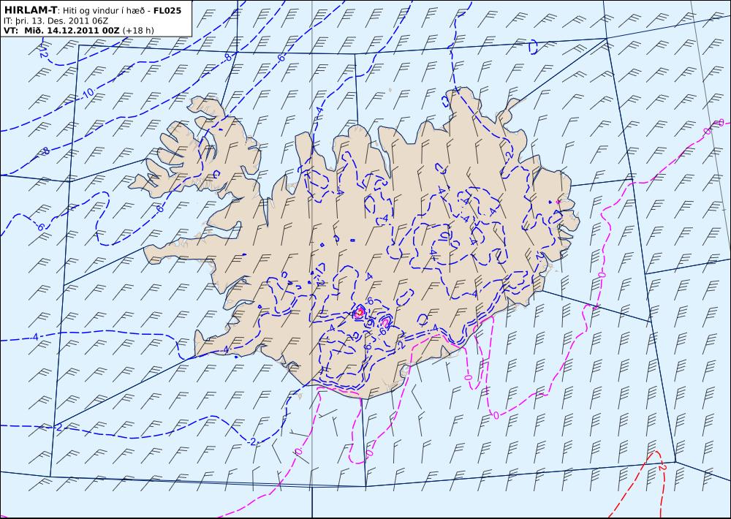
Task: Select the '(+18 h)' forecast offset text
Action: point(138,31)
